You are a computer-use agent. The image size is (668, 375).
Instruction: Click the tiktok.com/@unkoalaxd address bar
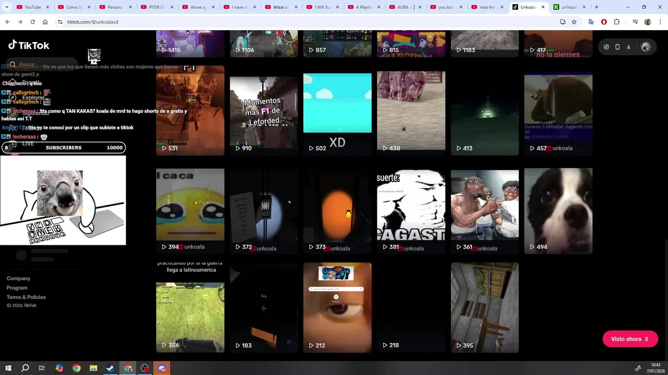308,22
